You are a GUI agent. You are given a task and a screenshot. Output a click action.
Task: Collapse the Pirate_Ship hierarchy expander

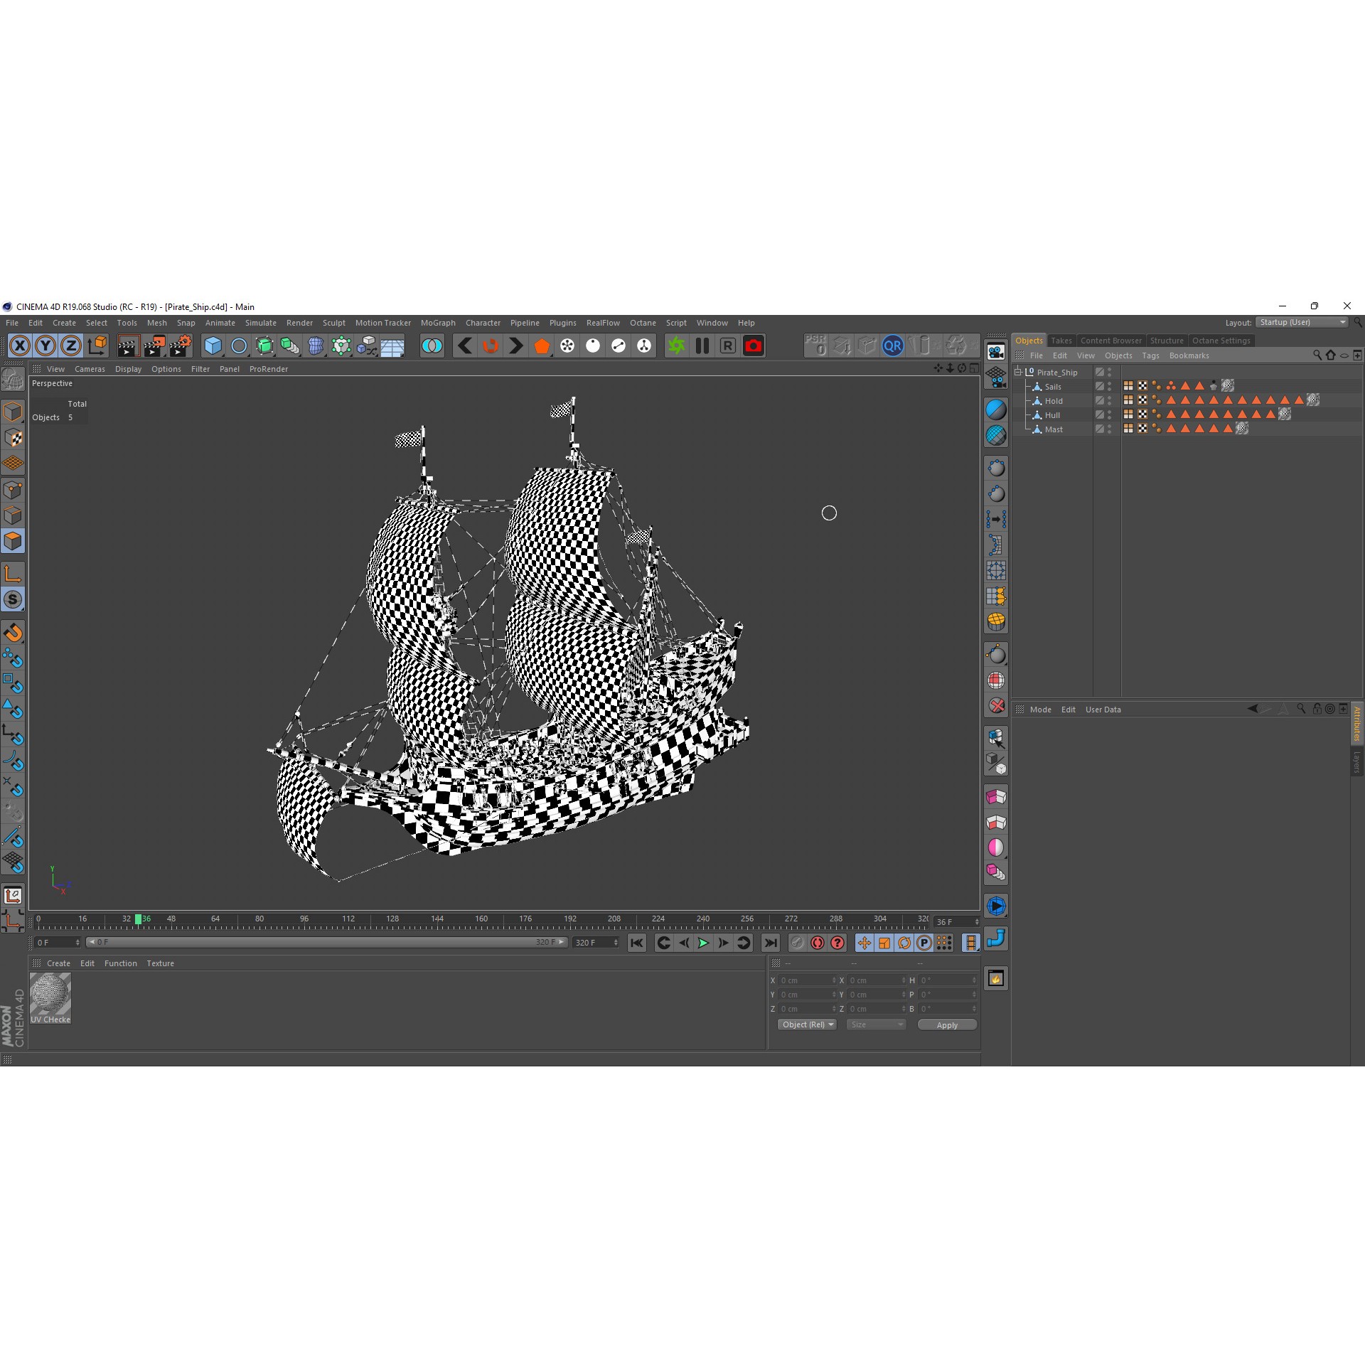(1019, 371)
